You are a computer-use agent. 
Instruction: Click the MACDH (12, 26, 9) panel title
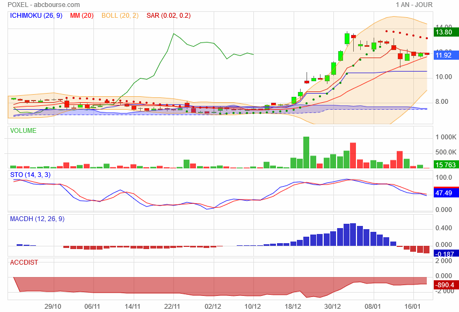click(x=37, y=219)
